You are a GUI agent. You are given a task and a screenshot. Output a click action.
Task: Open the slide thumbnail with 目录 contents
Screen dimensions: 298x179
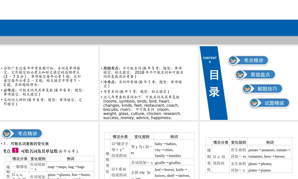(x=249, y=83)
